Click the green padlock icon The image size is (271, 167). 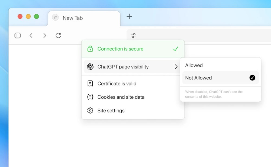coord(90,49)
